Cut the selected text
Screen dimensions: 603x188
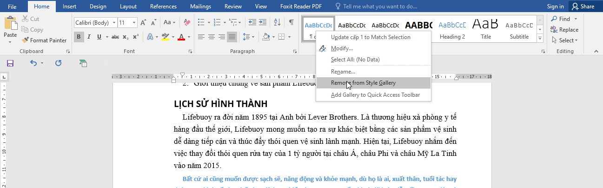click(31, 19)
